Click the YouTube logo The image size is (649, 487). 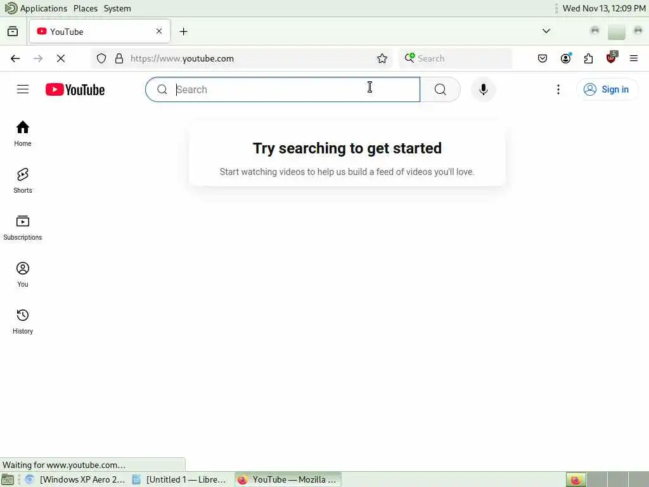pos(75,89)
